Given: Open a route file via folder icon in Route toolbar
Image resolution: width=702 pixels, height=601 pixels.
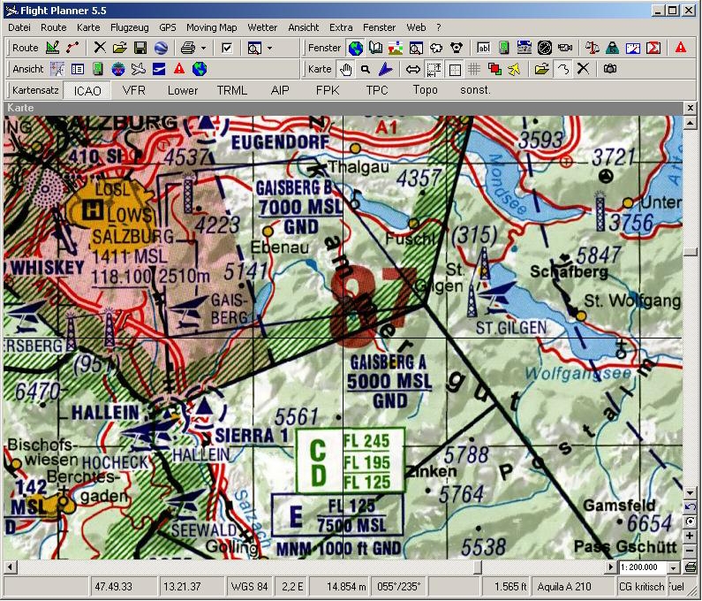Looking at the screenshot, I should tap(119, 48).
